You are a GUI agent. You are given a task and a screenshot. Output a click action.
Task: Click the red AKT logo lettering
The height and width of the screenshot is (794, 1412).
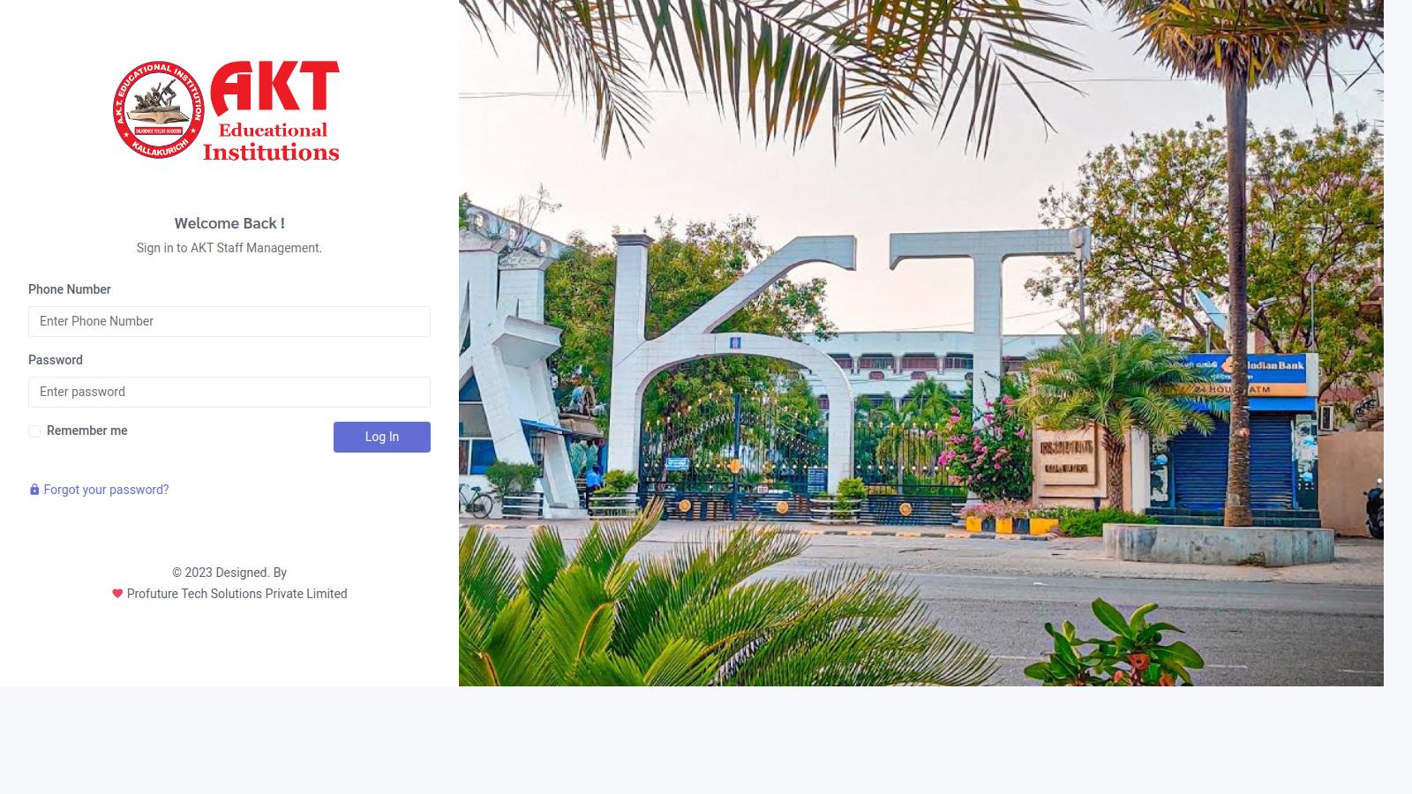(274, 88)
